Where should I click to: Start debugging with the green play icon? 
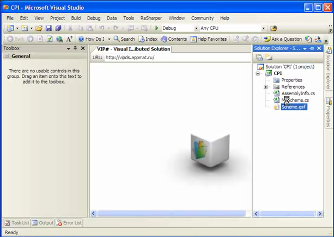(157, 28)
